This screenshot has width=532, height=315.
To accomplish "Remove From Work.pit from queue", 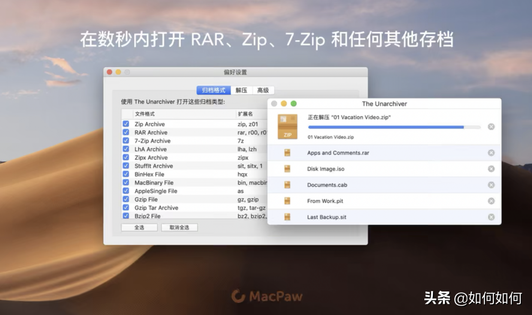I will pyautogui.click(x=491, y=201).
